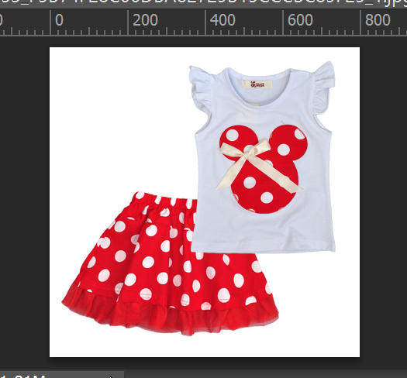The height and width of the screenshot is (378, 407).
Task: Click the 400 mark on horizontal ruler
Action: [222, 20]
